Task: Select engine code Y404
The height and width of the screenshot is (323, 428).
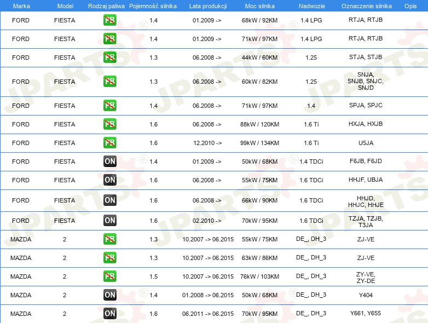Action: (x=366, y=295)
